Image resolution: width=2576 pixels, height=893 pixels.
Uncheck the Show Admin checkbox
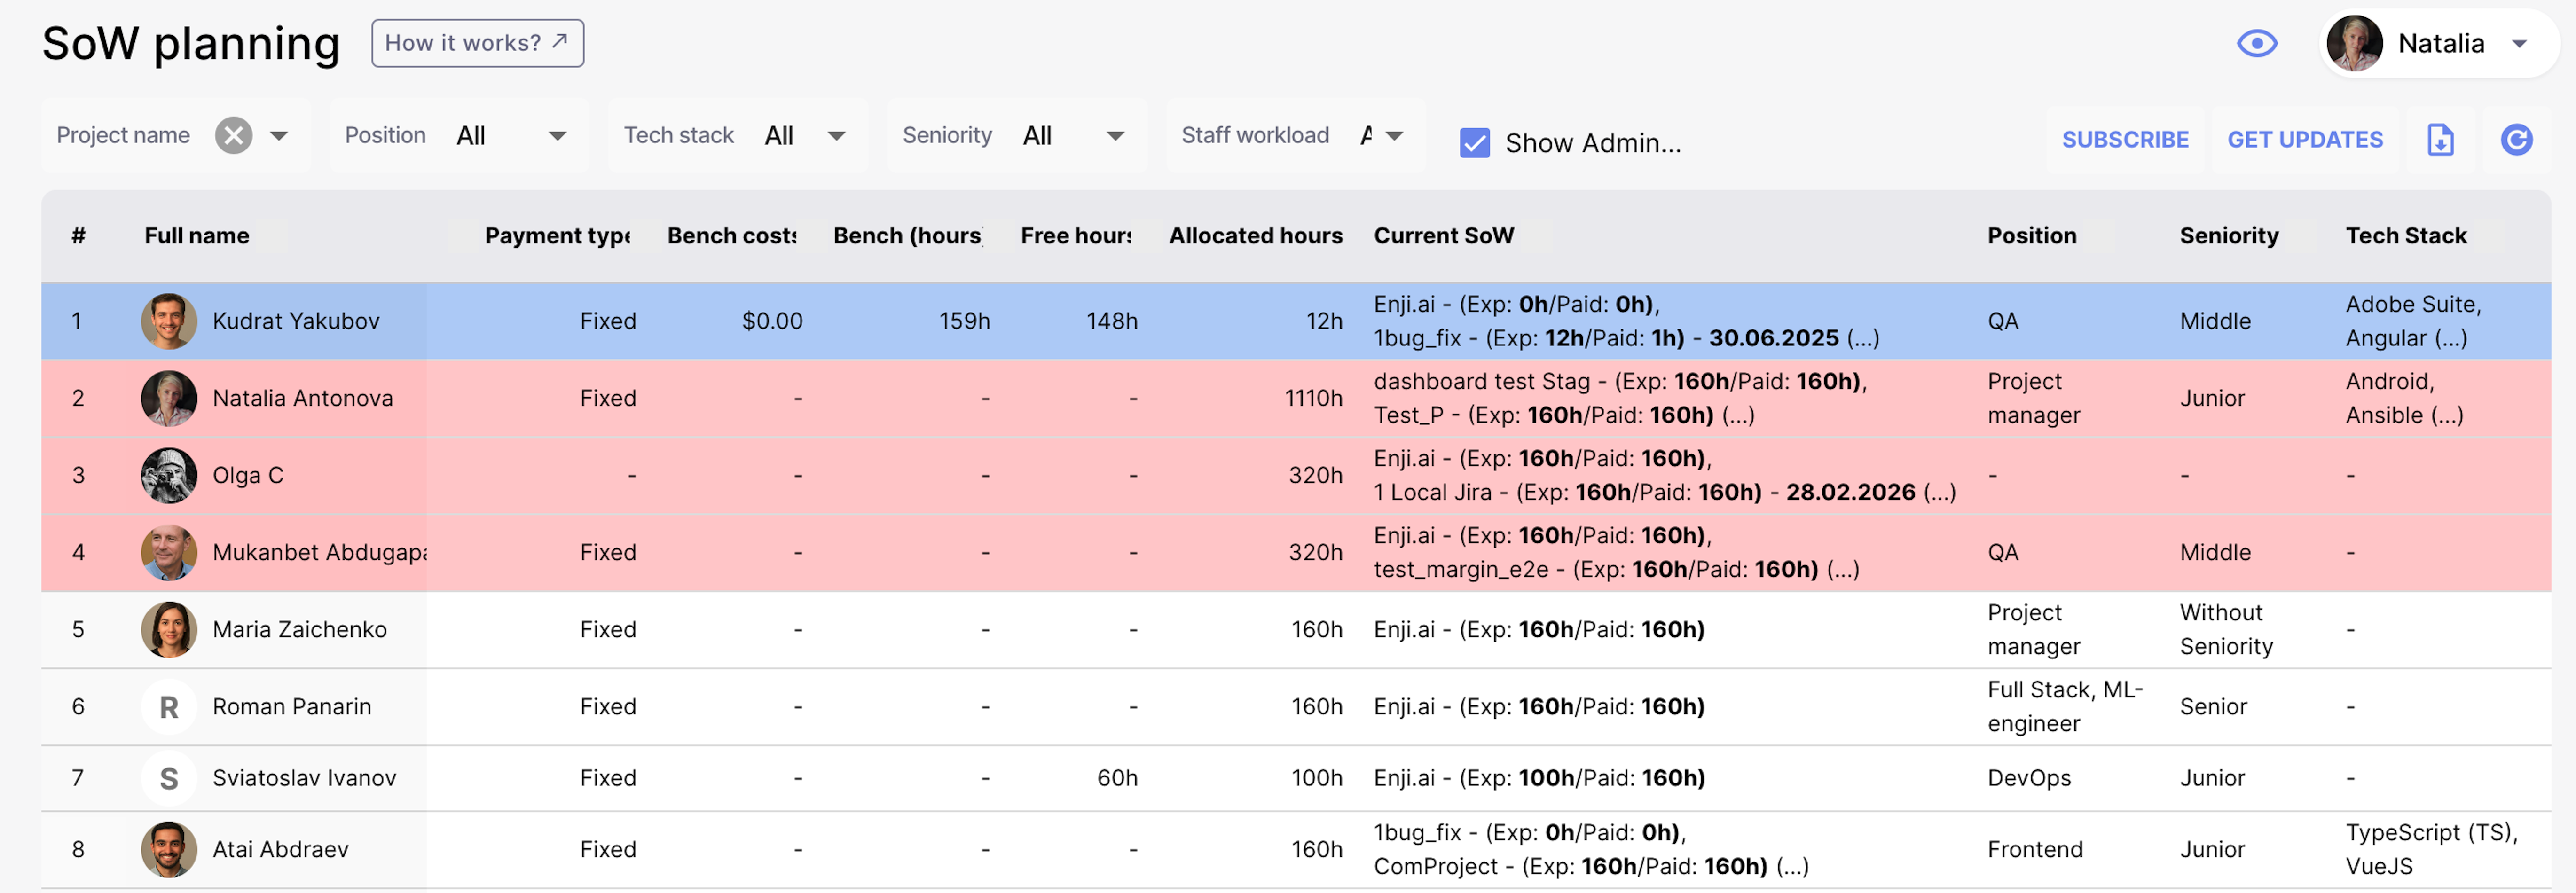[x=1474, y=143]
